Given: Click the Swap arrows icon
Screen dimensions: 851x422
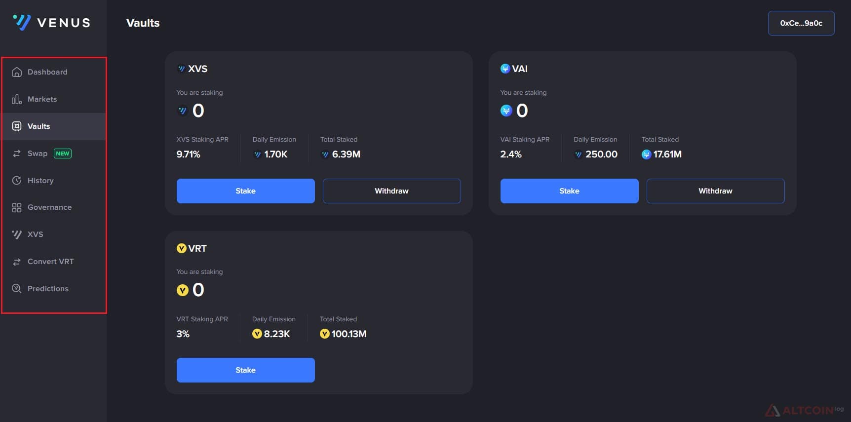Looking at the screenshot, I should (x=17, y=153).
